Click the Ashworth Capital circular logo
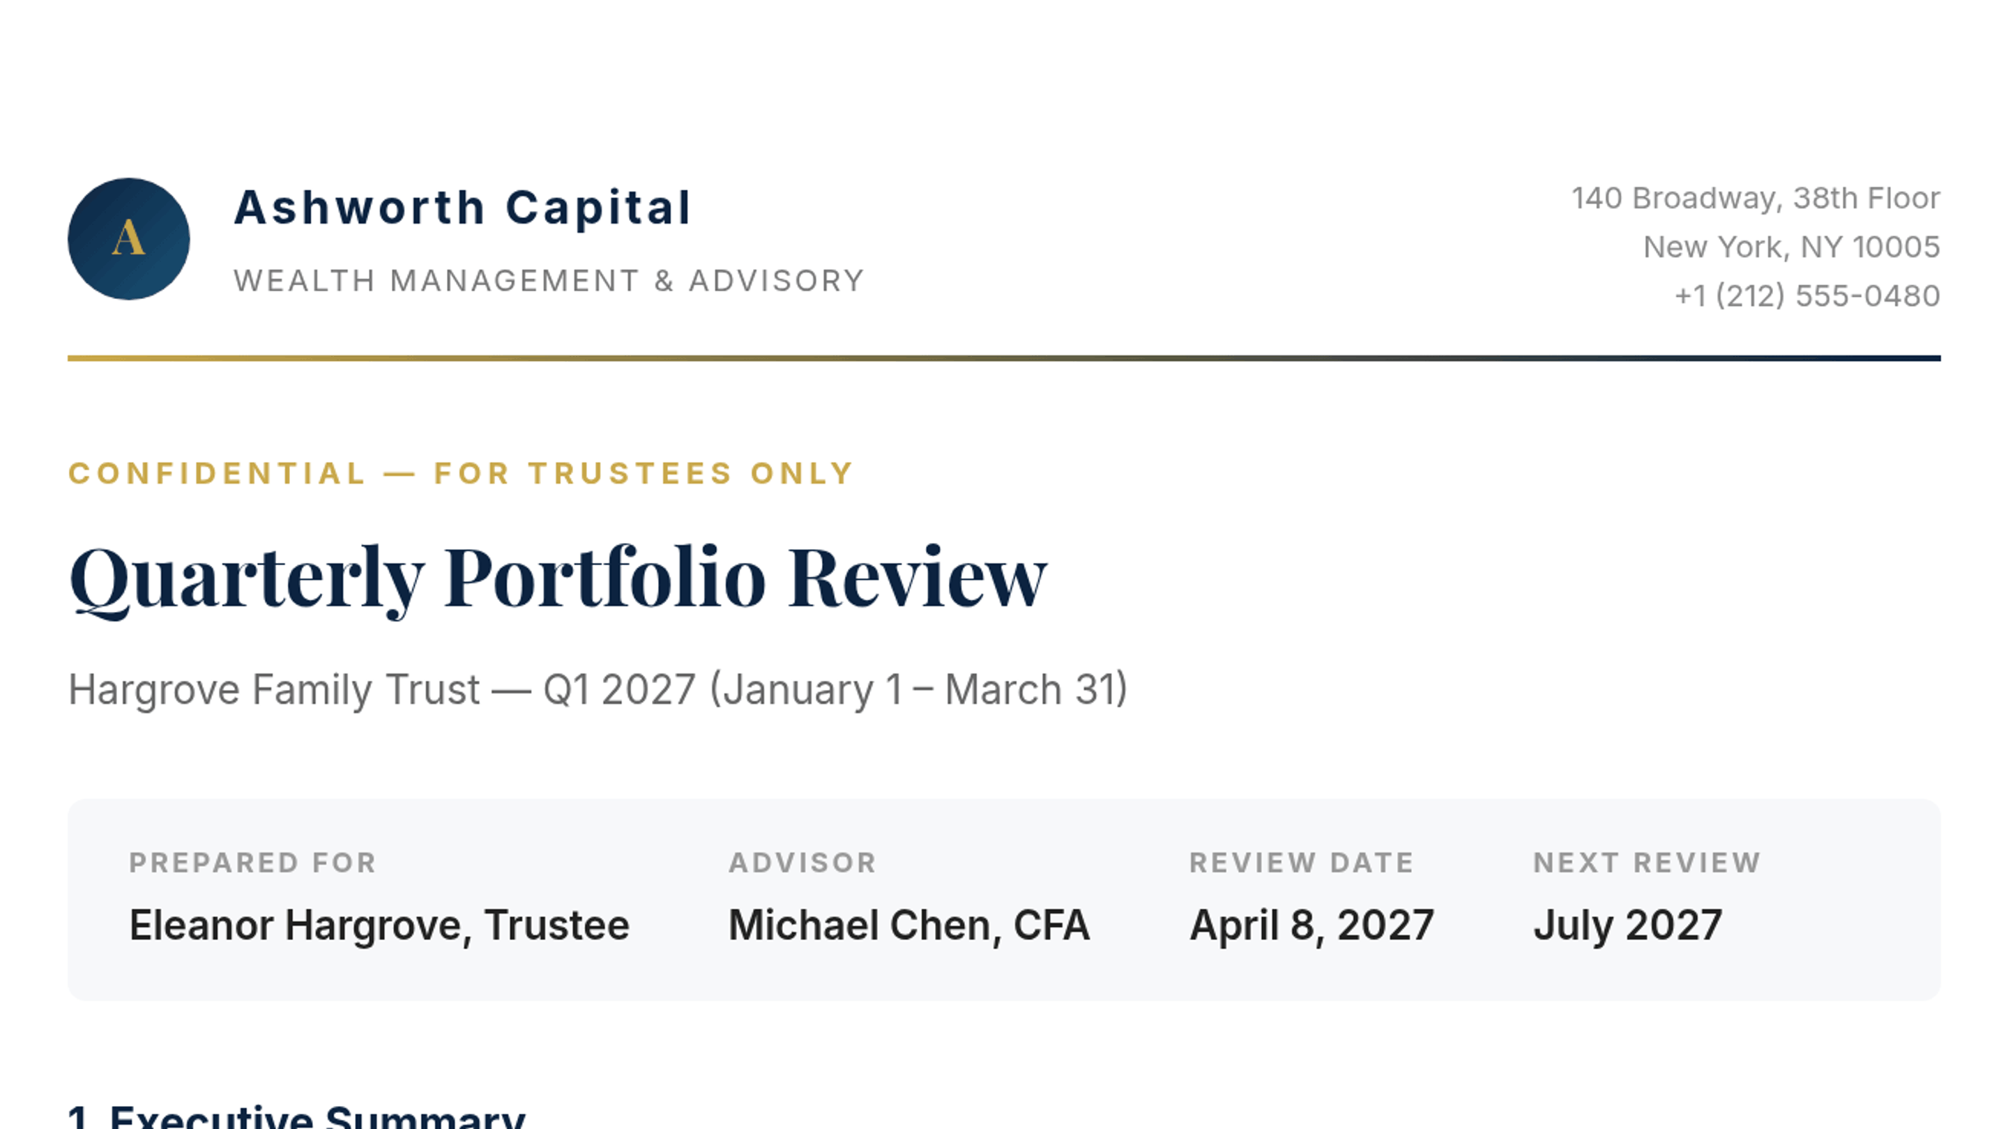The width and height of the screenshot is (2008, 1129). 128,238
